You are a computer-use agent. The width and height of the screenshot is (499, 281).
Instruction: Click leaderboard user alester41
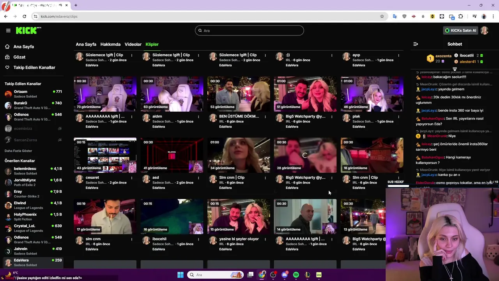click(x=467, y=62)
